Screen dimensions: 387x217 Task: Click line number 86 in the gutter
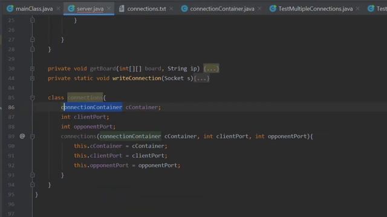click(11, 107)
